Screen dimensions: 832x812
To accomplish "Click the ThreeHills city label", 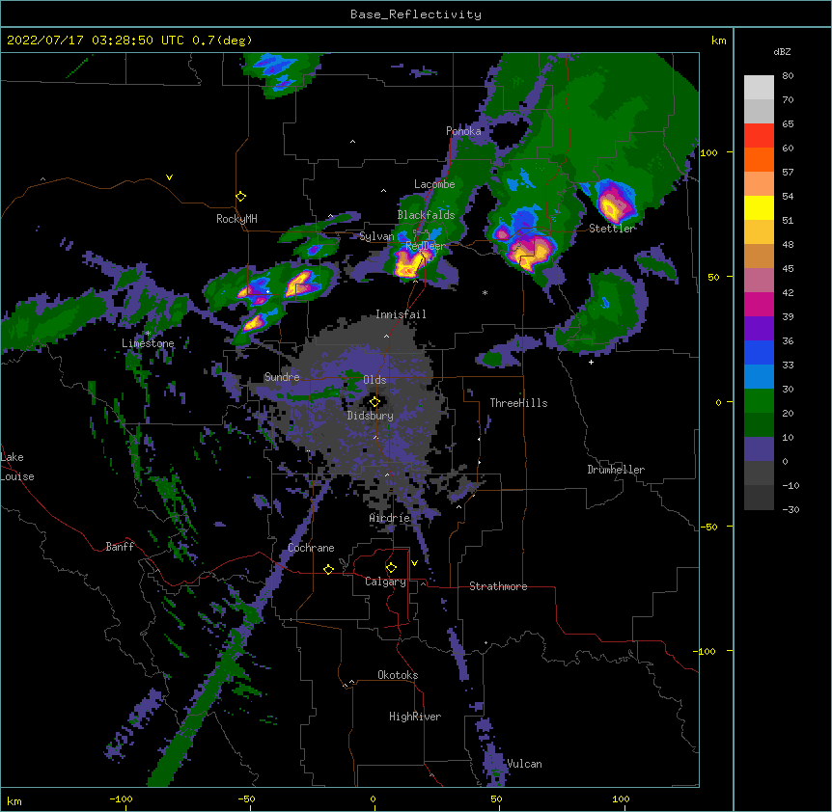I will coord(518,403).
